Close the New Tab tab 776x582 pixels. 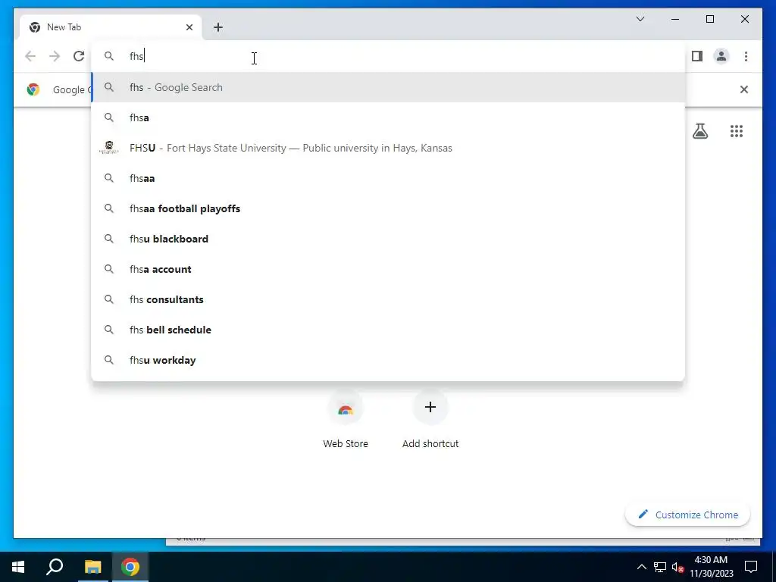[x=189, y=27]
